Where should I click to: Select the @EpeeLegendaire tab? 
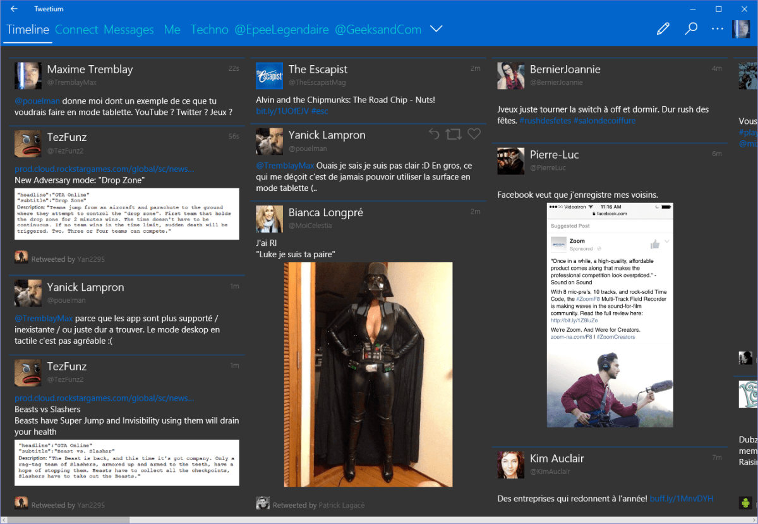click(x=281, y=30)
